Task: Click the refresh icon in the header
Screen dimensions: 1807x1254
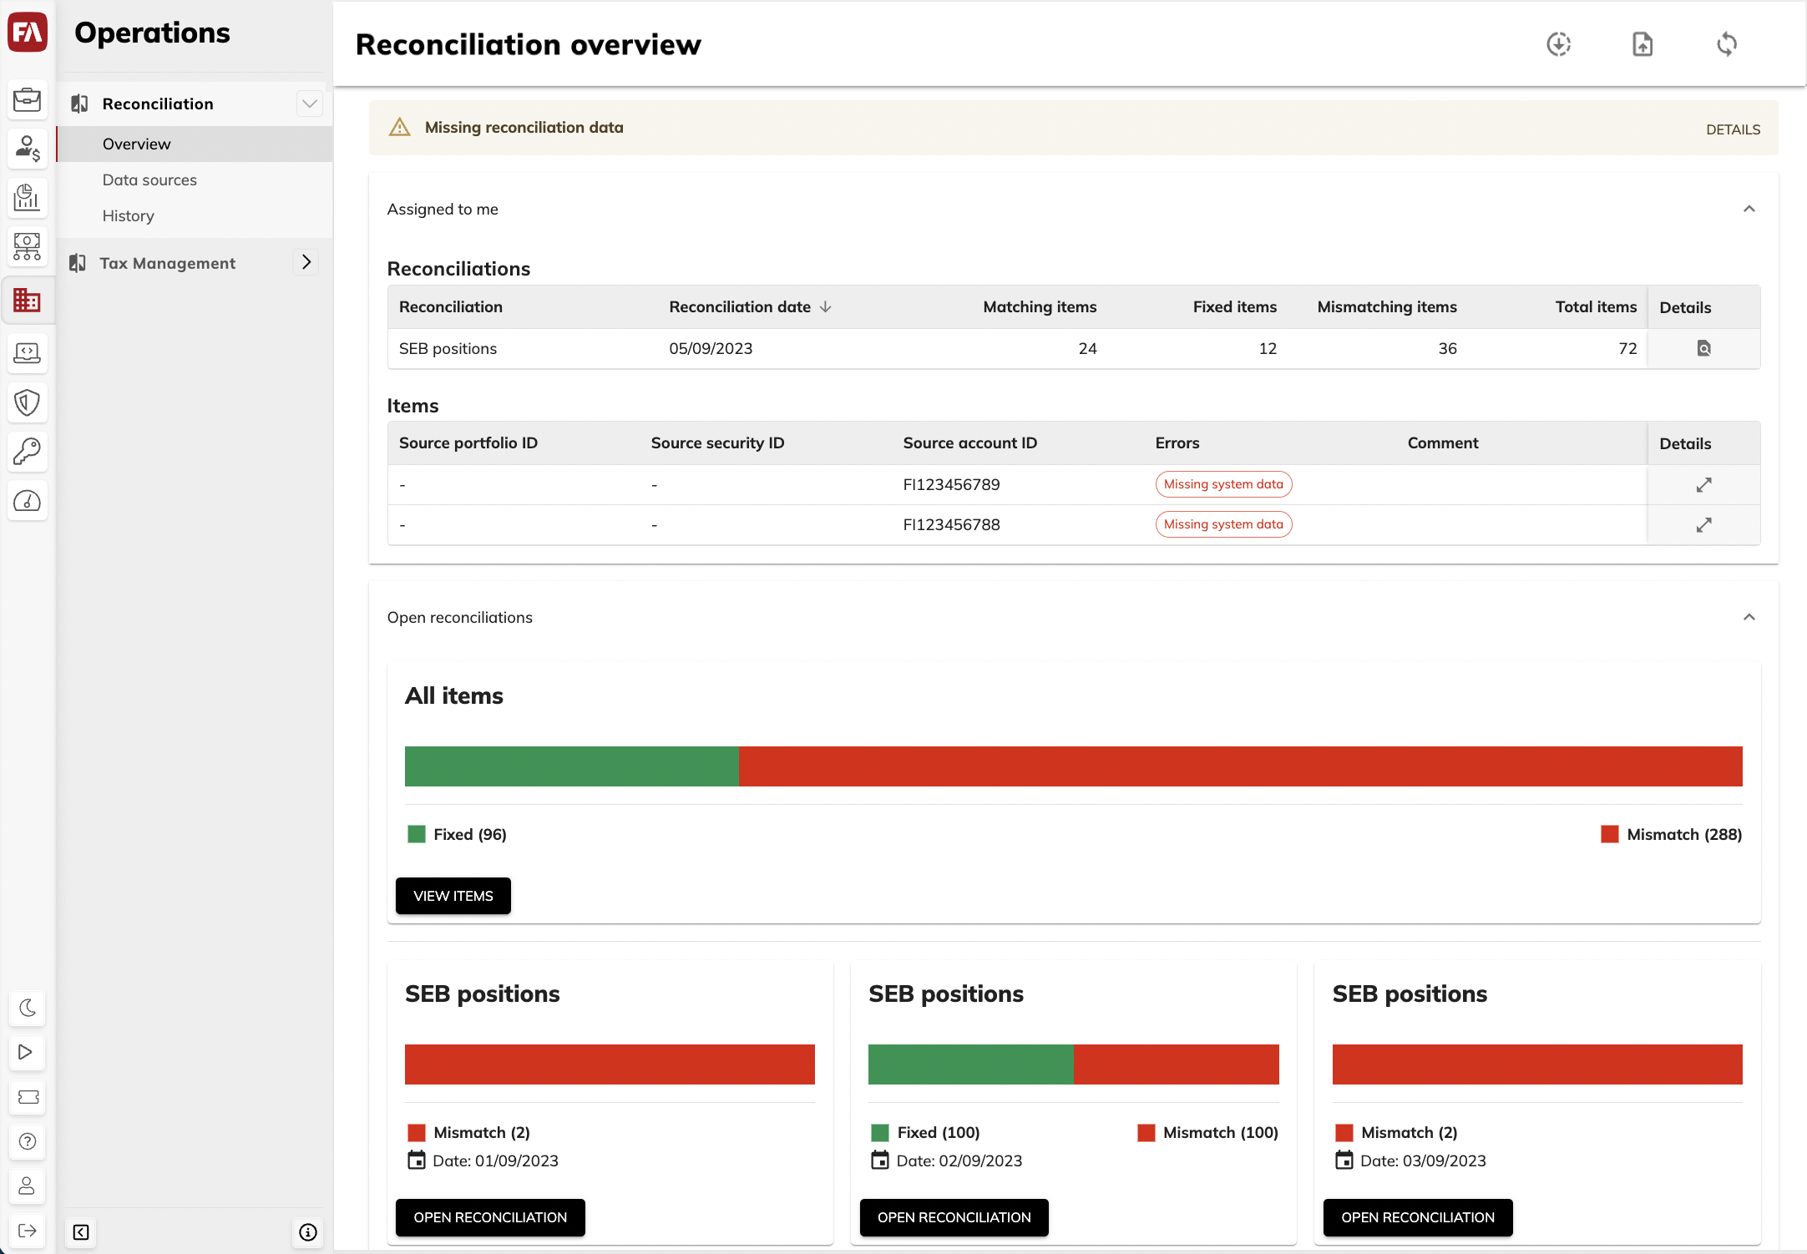Action: (x=1727, y=44)
